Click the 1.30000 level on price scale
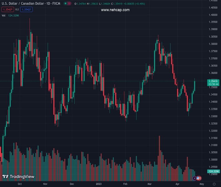Screen dimensions: 221x187 pyautogui.click(x=213, y=160)
